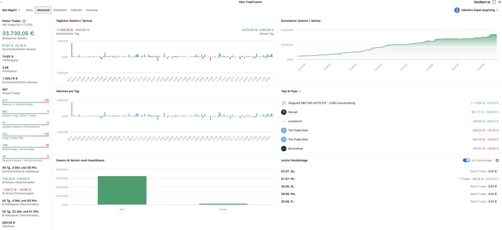Click the green Aktie bar in chart
502x230 pixels.
point(122,191)
